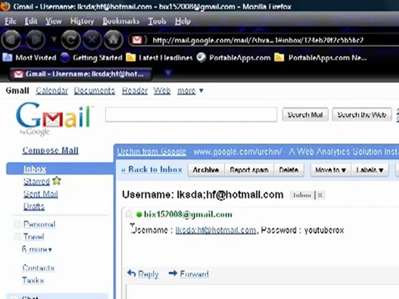
Task: Expand the 6 more labels dropdown
Action: pos(37,249)
